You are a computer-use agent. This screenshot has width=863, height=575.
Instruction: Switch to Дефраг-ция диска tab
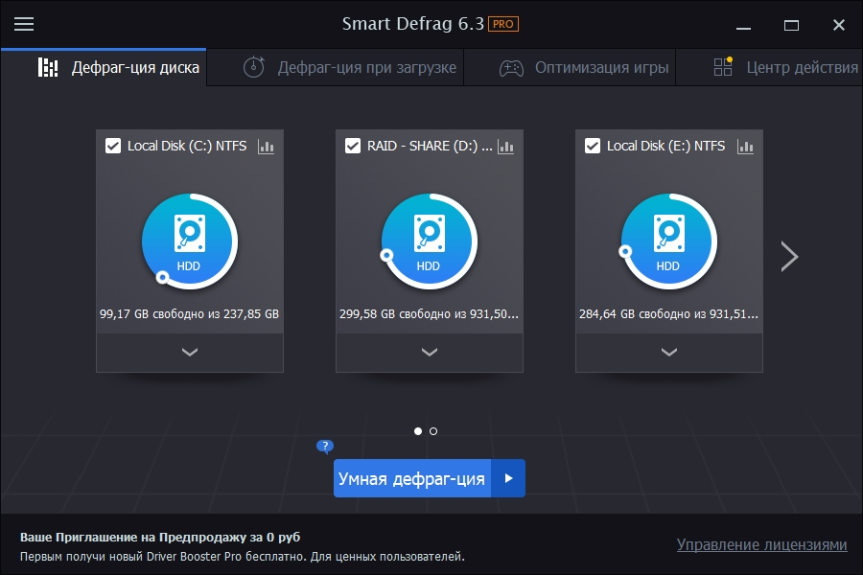pyautogui.click(x=104, y=67)
